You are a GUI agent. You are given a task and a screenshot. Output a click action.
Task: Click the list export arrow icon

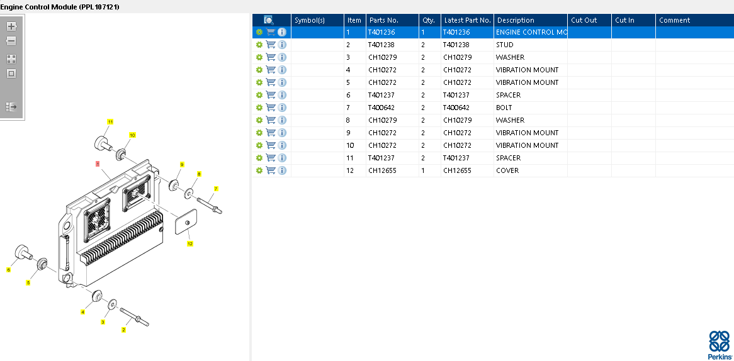tap(11, 107)
